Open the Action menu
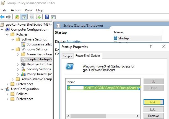The width and height of the screenshot is (169, 119). coord(16,10)
